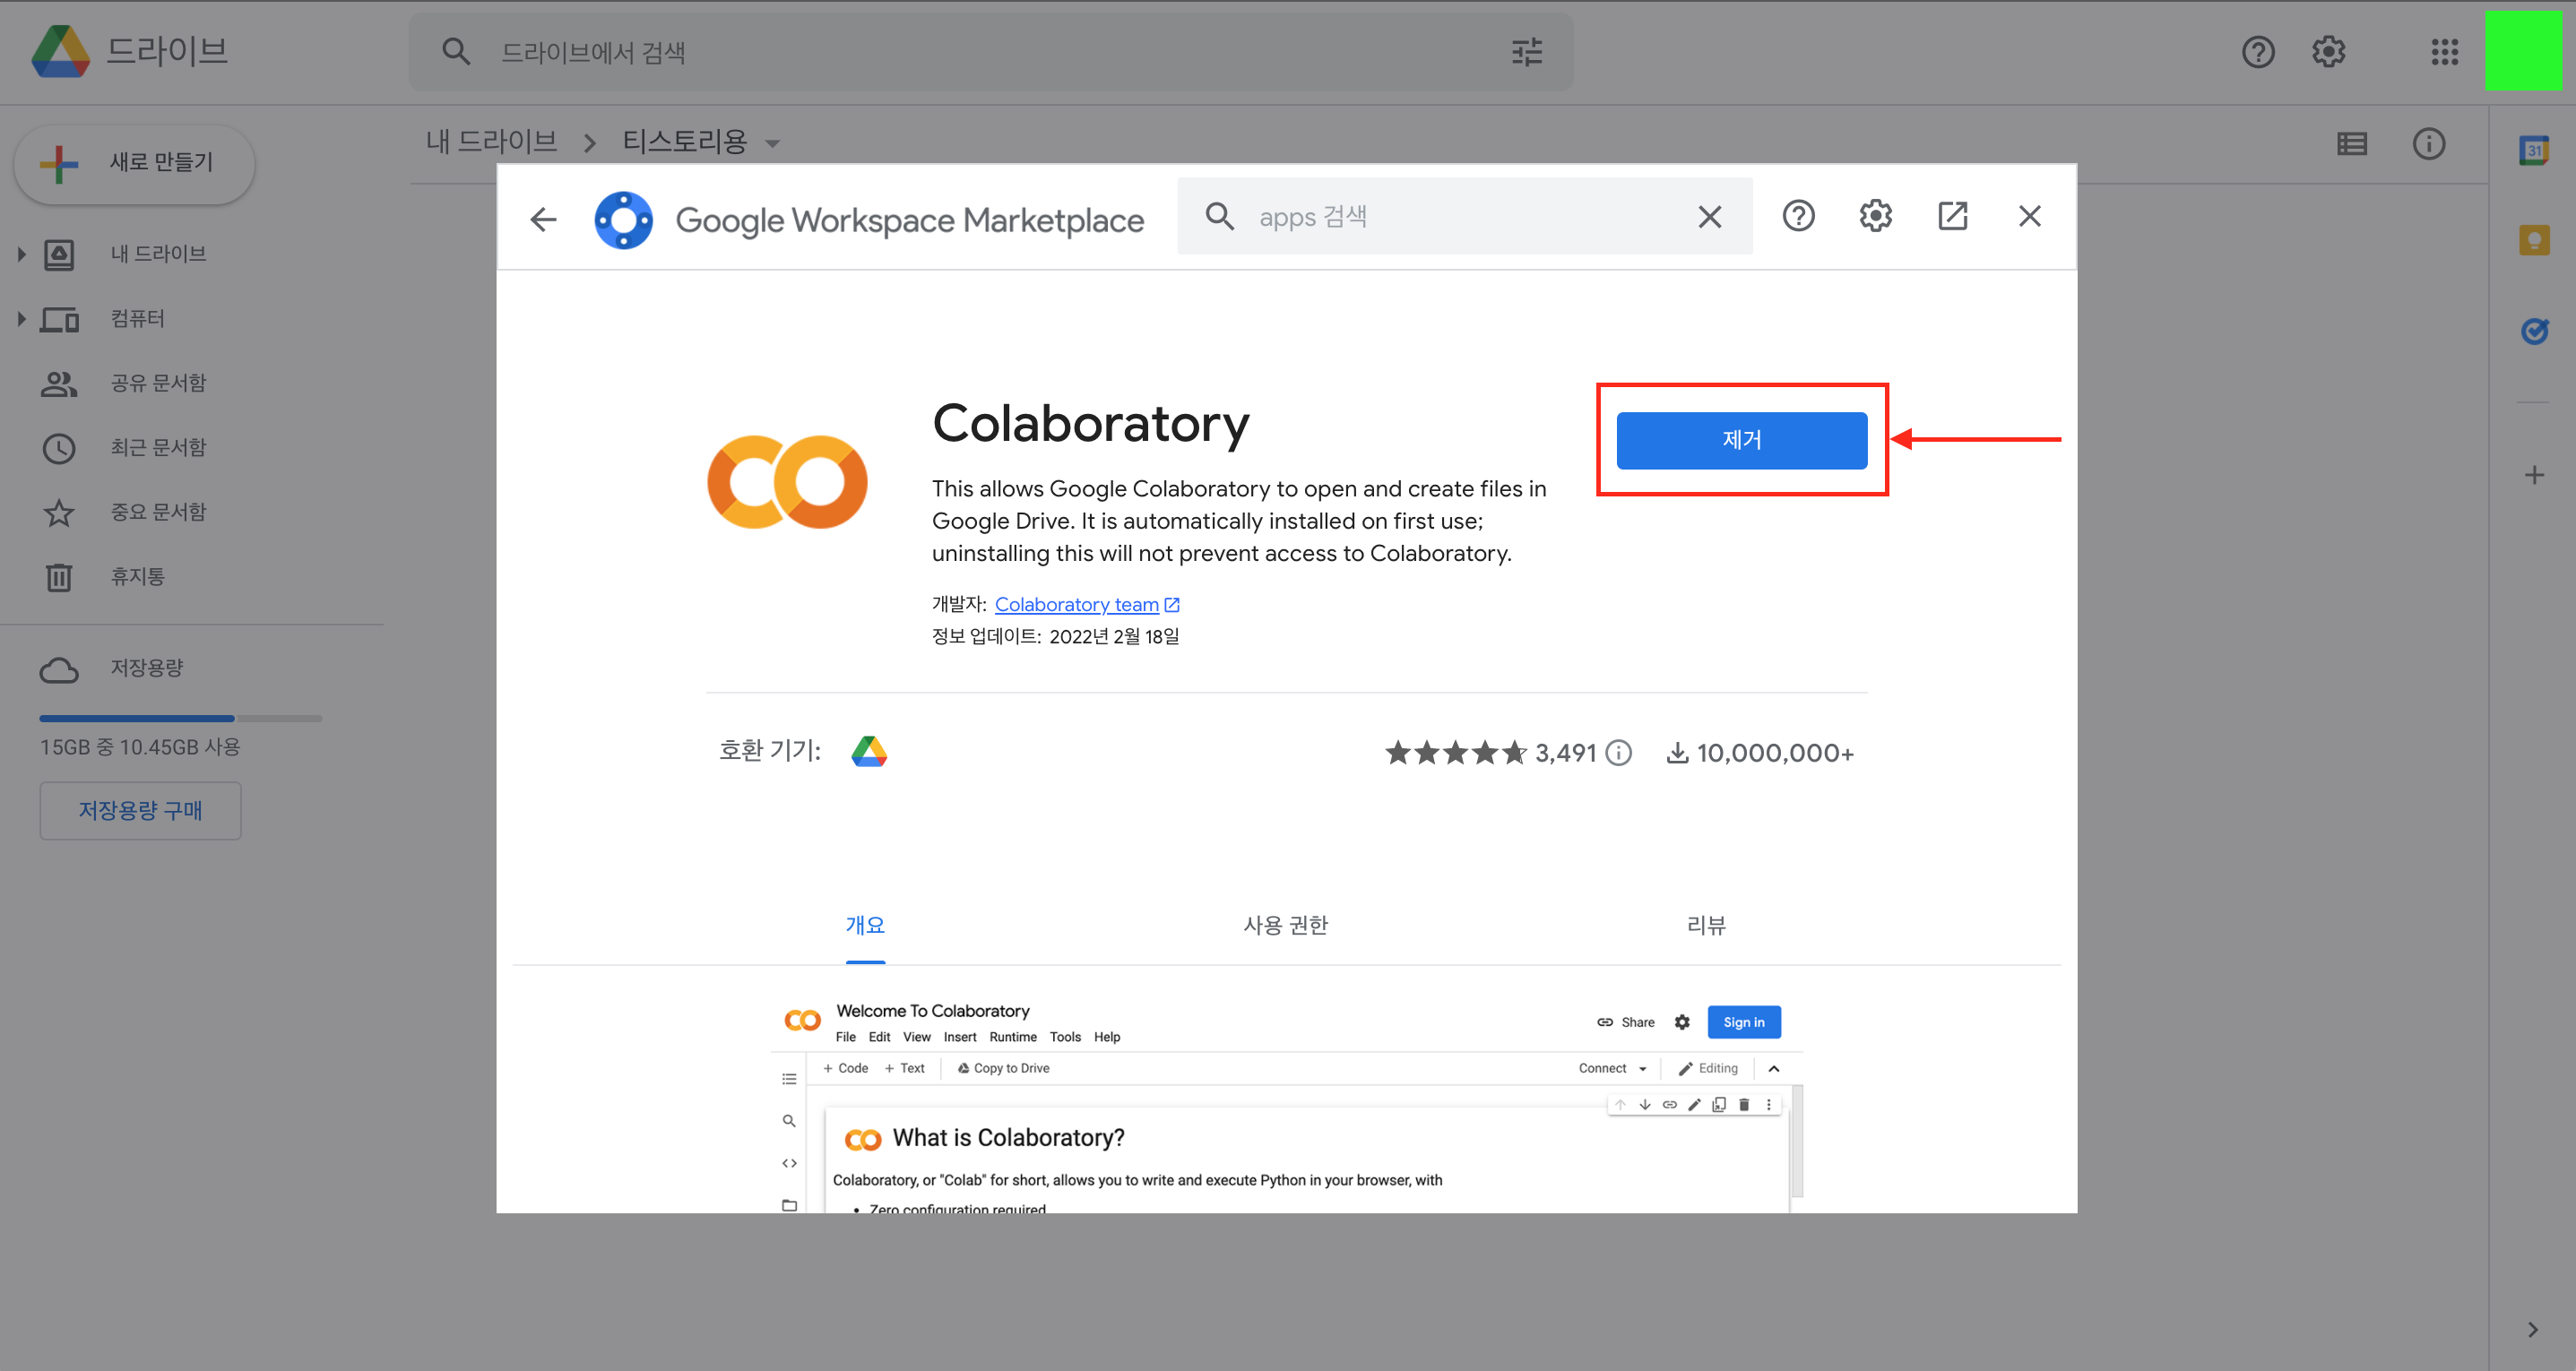The image size is (2576, 1371).
Task: Click the Drive search magnifier icon
Action: click(x=456, y=52)
